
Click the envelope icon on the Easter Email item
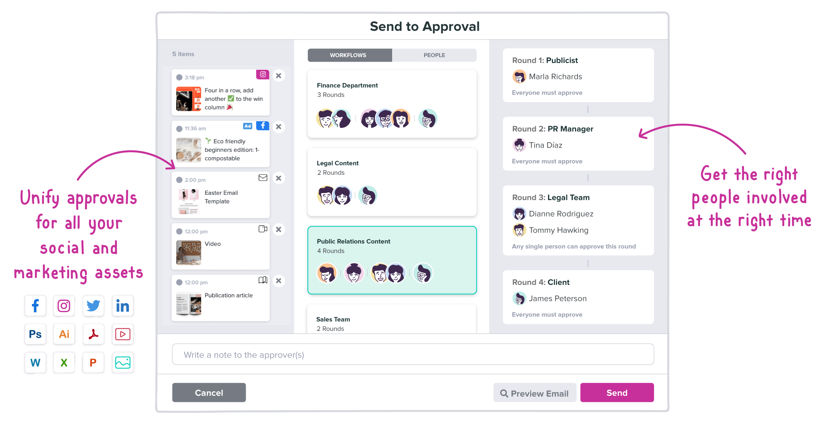point(263,178)
